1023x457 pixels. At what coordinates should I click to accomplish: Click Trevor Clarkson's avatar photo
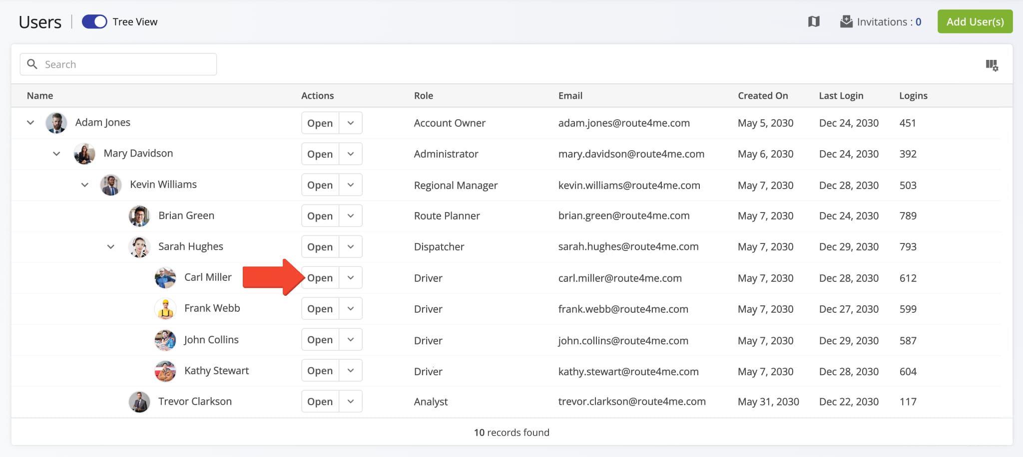[x=139, y=402]
